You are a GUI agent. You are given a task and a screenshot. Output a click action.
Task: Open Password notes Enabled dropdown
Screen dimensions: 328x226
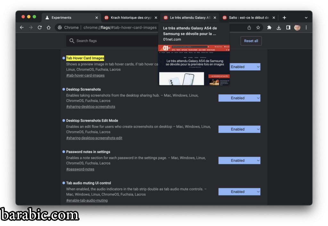pyautogui.click(x=239, y=161)
